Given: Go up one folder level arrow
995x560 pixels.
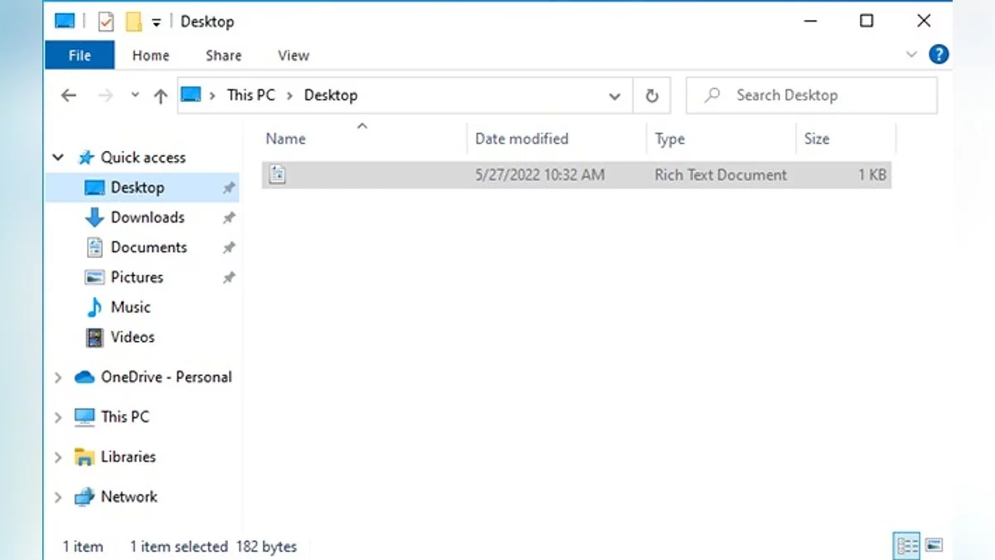Looking at the screenshot, I should (161, 95).
